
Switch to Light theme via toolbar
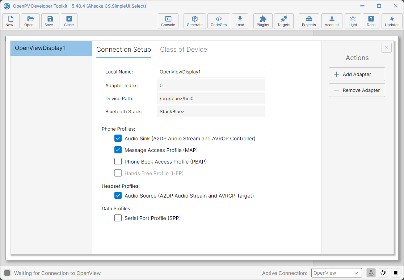353,21
